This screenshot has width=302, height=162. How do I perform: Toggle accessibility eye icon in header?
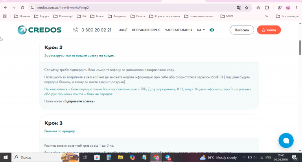click(212, 30)
